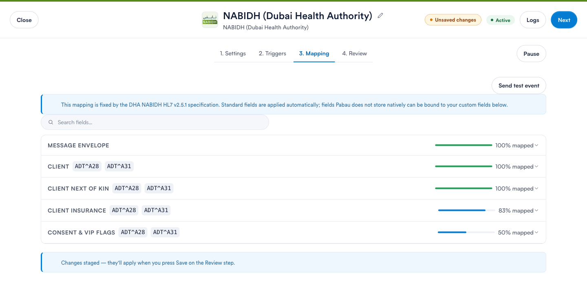Click Message Envelope progress bar
The height and width of the screenshot is (285, 587).
pyautogui.click(x=463, y=145)
